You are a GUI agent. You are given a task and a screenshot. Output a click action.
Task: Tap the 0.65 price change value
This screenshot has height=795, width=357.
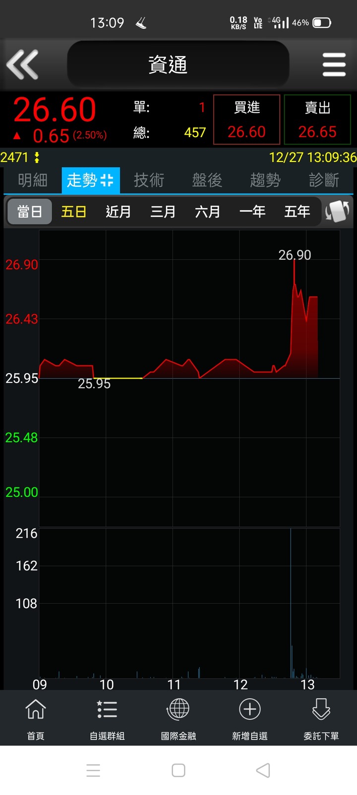point(51,136)
